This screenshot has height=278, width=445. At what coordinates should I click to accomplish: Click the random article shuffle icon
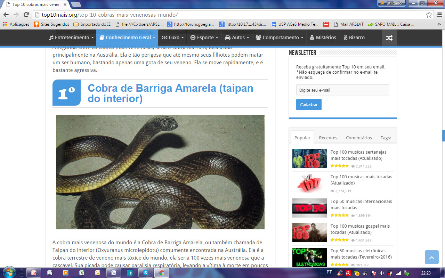pos(389,38)
